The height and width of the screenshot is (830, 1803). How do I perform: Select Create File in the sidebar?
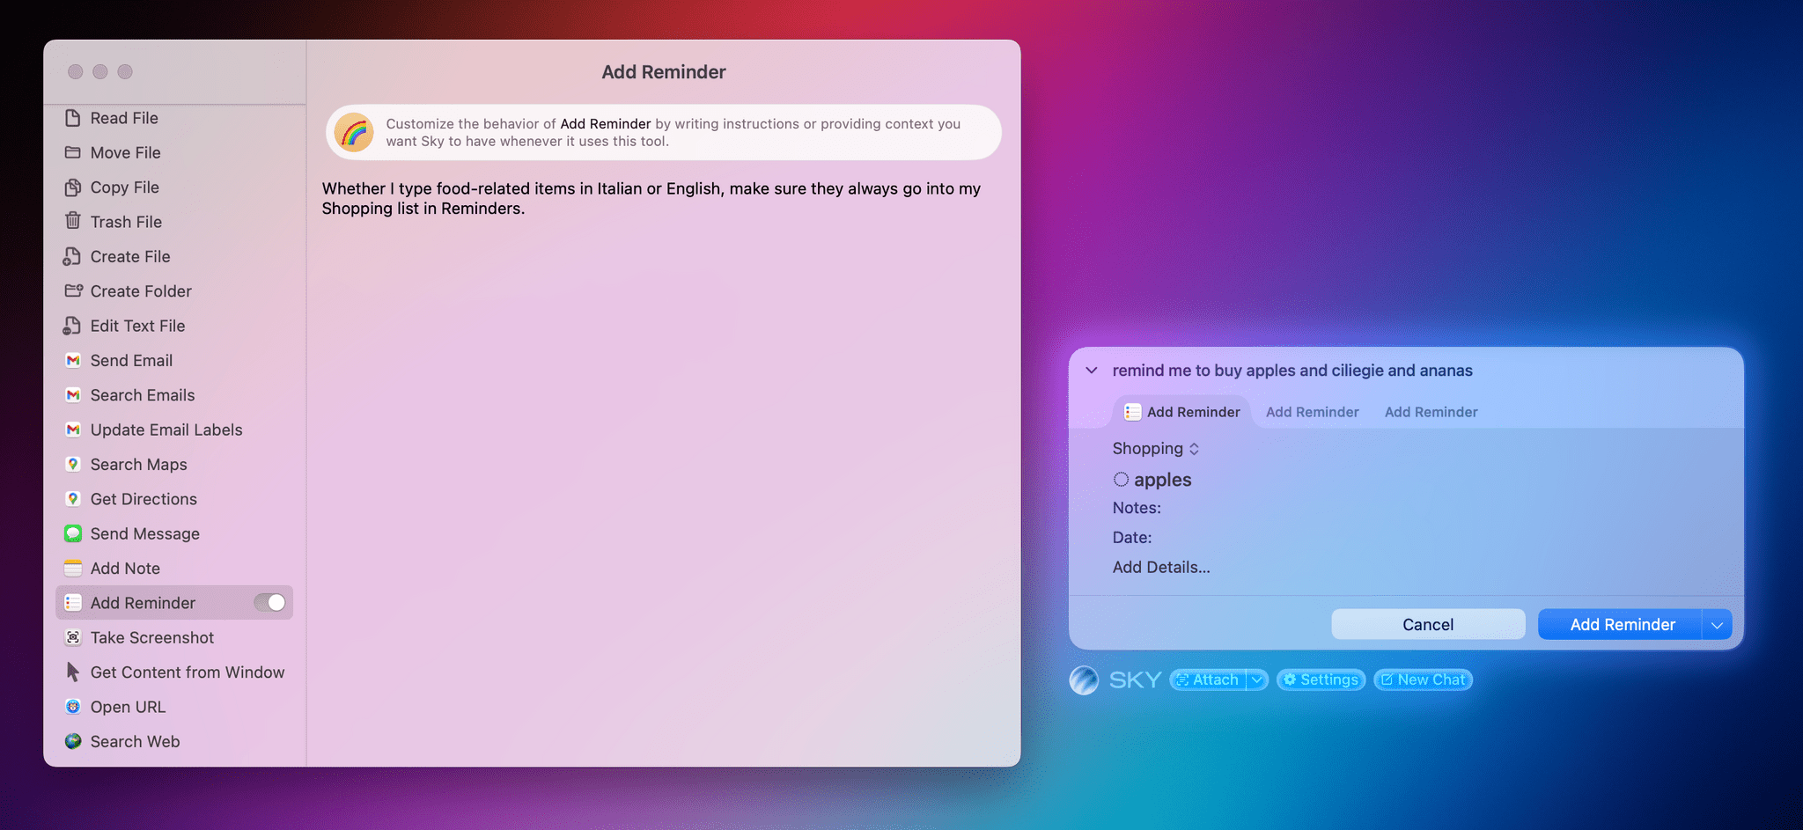click(x=174, y=256)
